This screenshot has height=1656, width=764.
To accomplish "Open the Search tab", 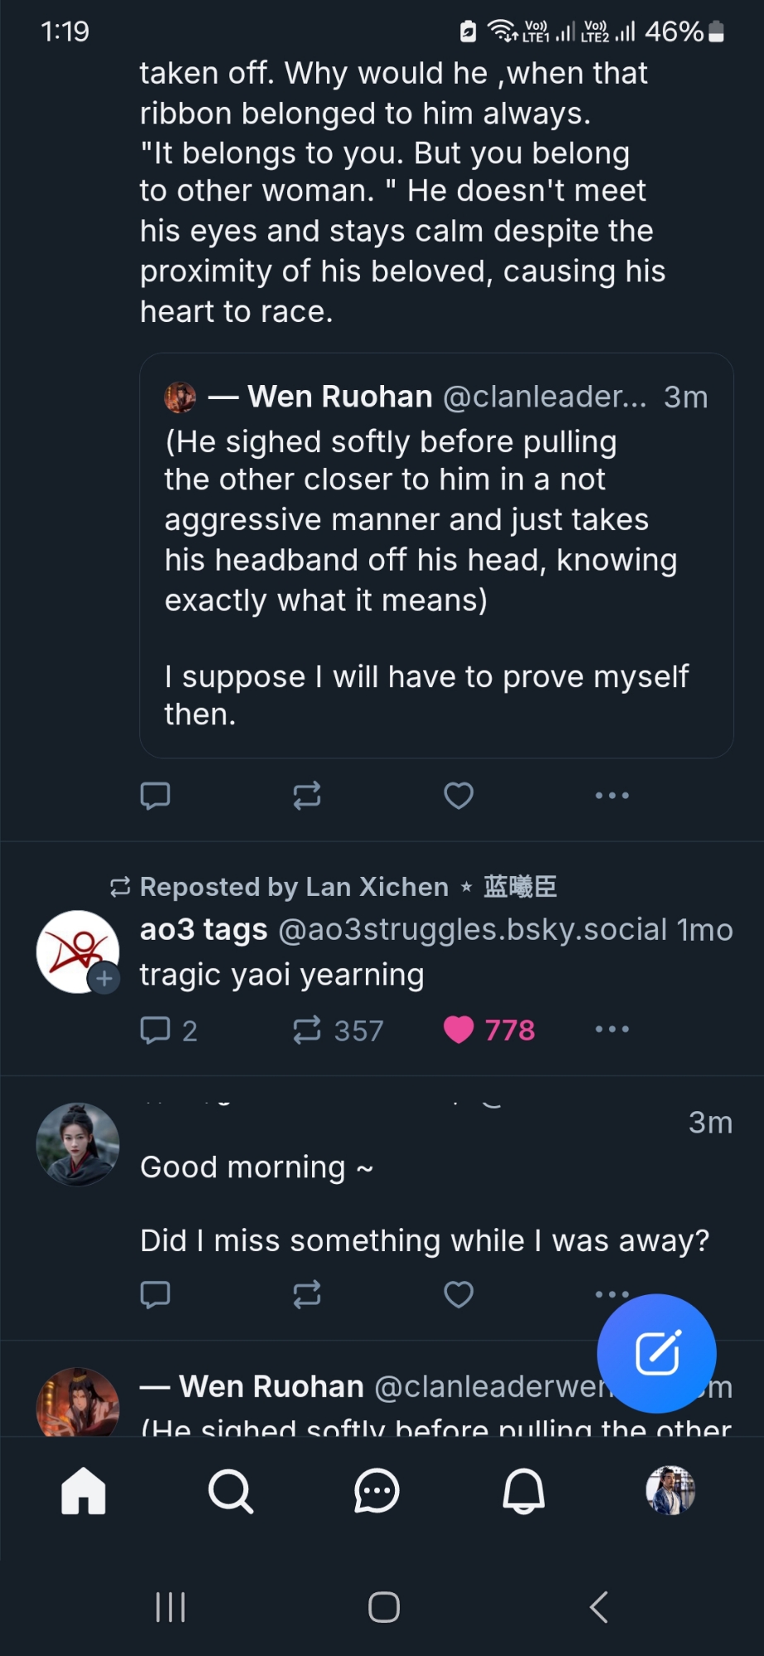I will pyautogui.click(x=230, y=1491).
